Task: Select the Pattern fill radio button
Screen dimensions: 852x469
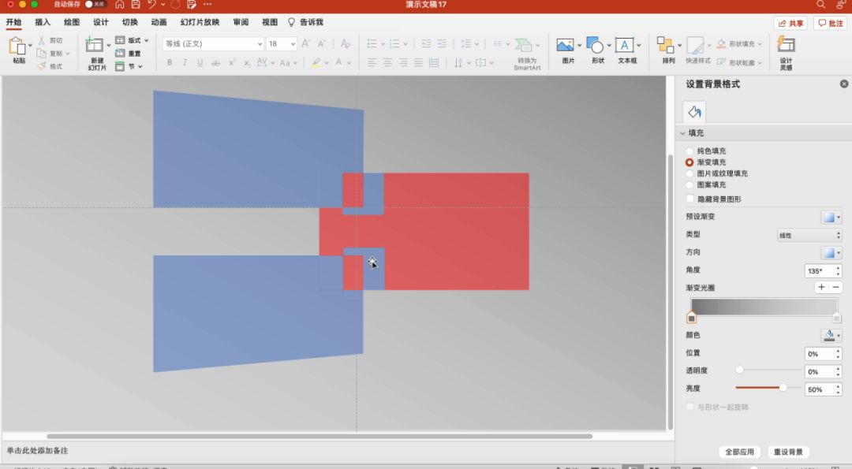Action: pos(689,185)
